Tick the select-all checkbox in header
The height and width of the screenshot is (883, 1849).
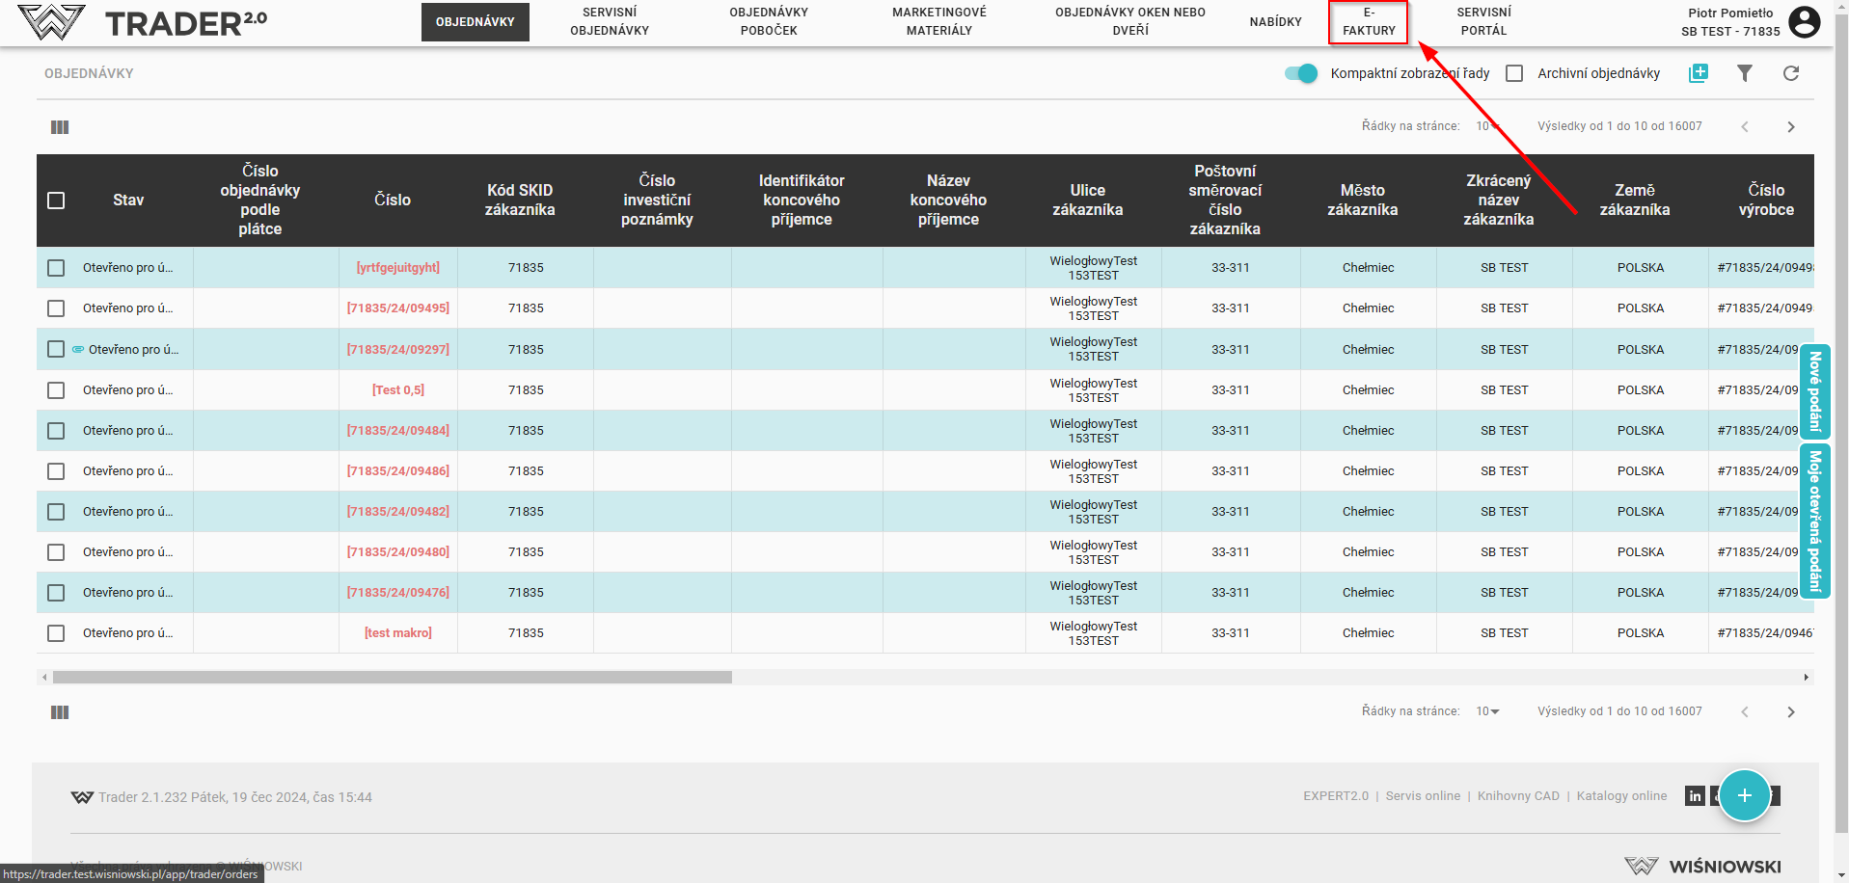pos(56,201)
